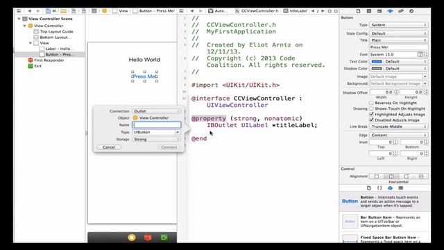Show the File Template library
Screen dimensions: 444x250
(x=368, y=188)
